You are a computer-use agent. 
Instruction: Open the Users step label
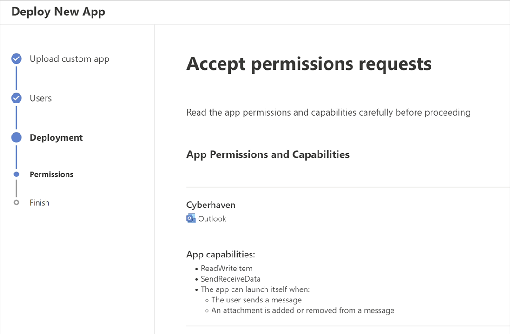(x=40, y=98)
